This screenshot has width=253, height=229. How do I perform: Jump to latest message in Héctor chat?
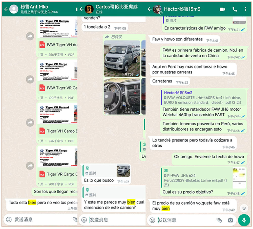[244, 208]
